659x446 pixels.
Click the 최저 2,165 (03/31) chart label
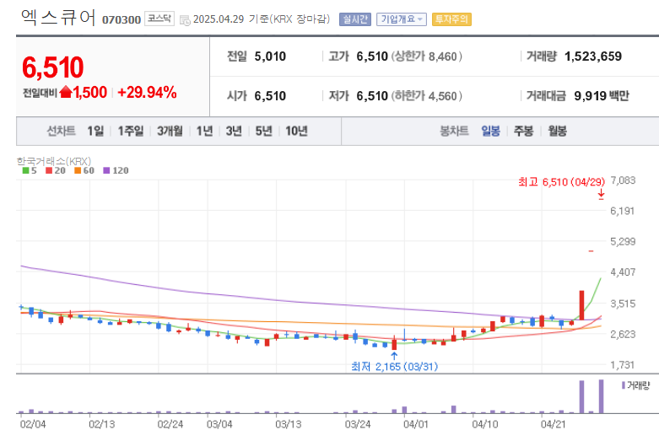[x=394, y=367]
